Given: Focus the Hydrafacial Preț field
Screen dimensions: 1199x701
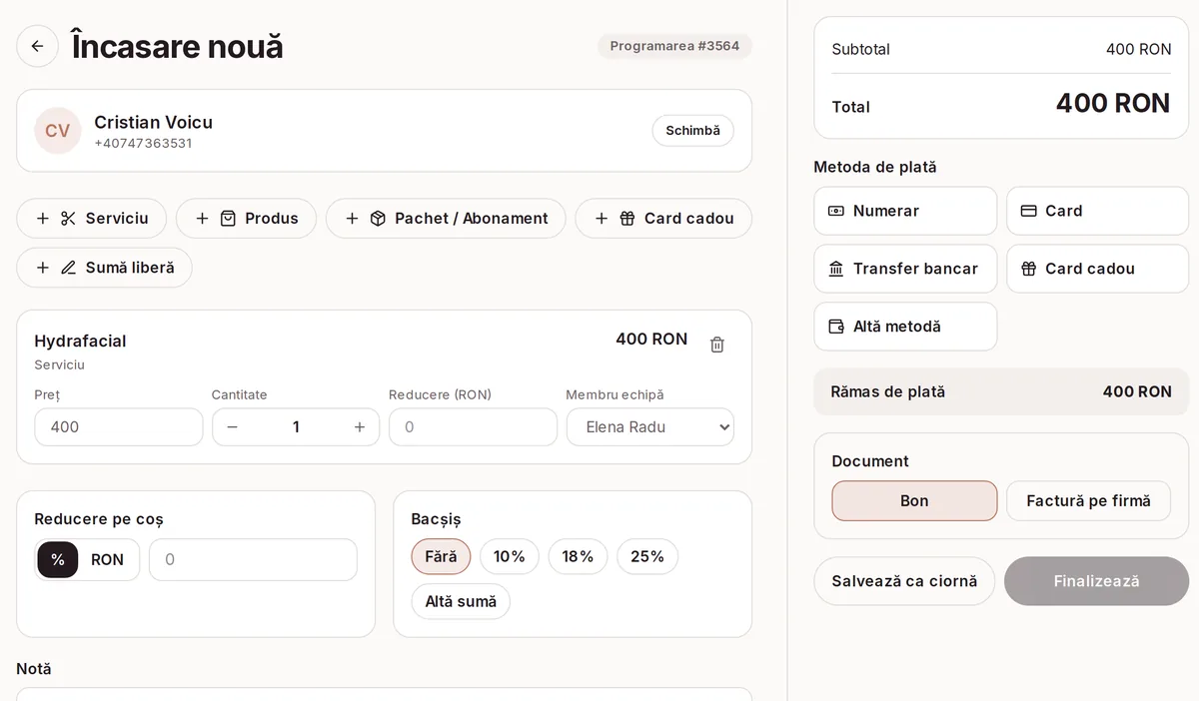Looking at the screenshot, I should 119,427.
